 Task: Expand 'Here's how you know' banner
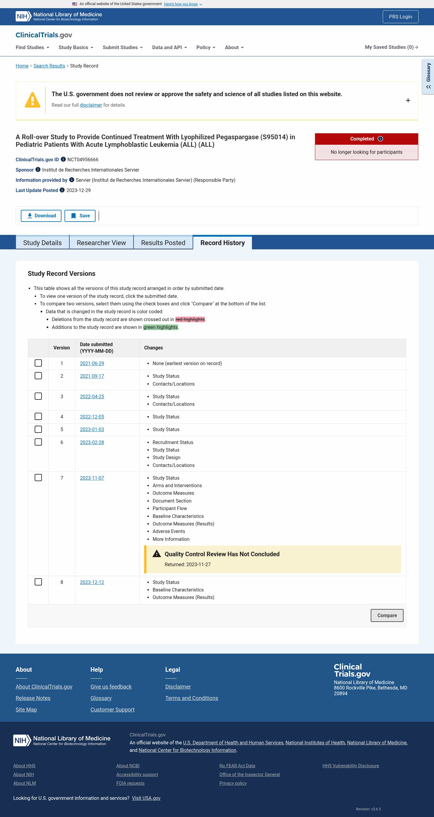tap(183, 4)
